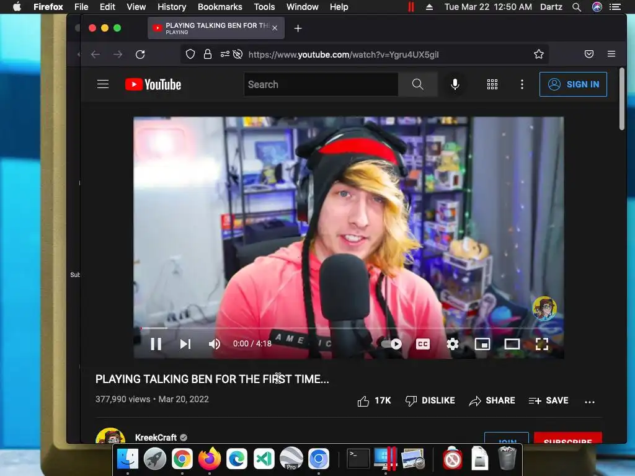Screen dimensions: 635x476
Task: Open the site permissions icon
Action: [224, 55]
